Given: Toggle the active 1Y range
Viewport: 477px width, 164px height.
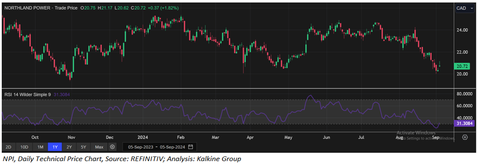Looking at the screenshot, I should pyautogui.click(x=55, y=147).
